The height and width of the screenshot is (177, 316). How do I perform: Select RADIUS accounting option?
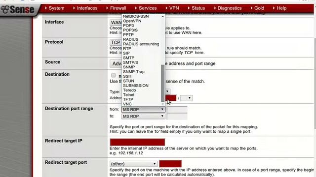tap(141, 44)
